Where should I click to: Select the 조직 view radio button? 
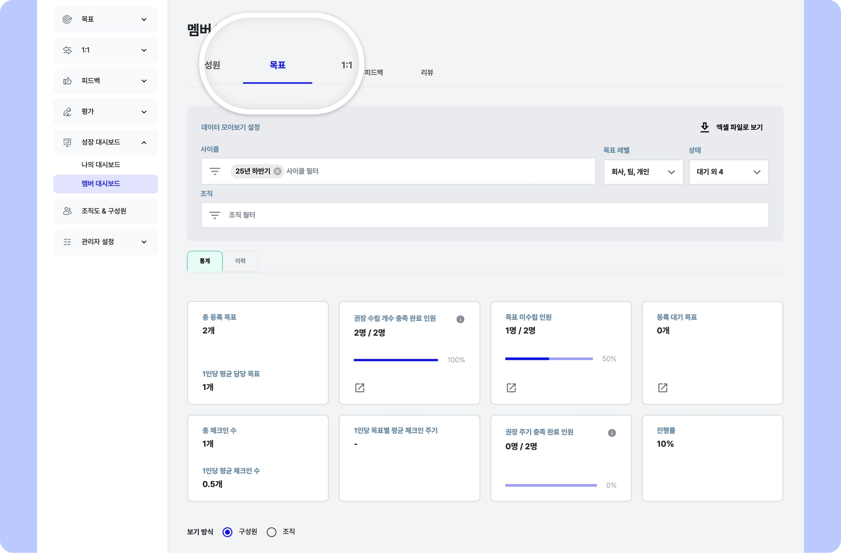point(271,532)
